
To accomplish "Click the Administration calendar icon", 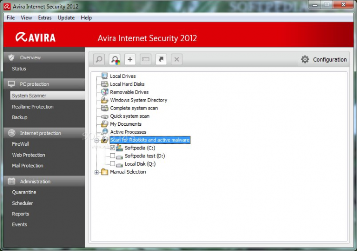I will pyautogui.click(x=11, y=181).
